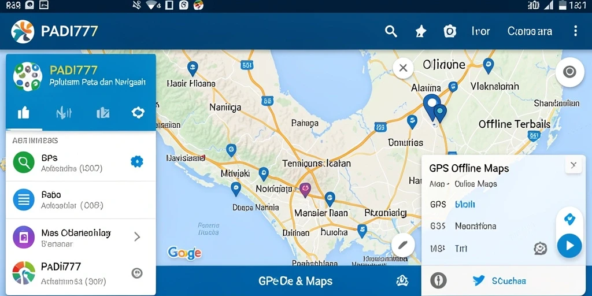
Task: Select map pin above Haoir Hioana
Action: [x=193, y=69]
